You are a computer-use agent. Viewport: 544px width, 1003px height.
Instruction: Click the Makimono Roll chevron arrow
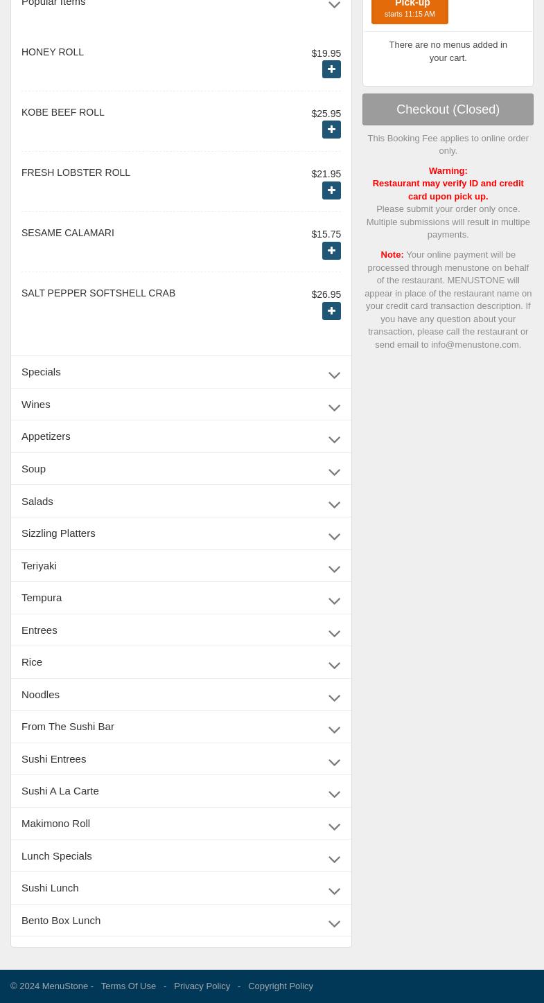point(334,826)
